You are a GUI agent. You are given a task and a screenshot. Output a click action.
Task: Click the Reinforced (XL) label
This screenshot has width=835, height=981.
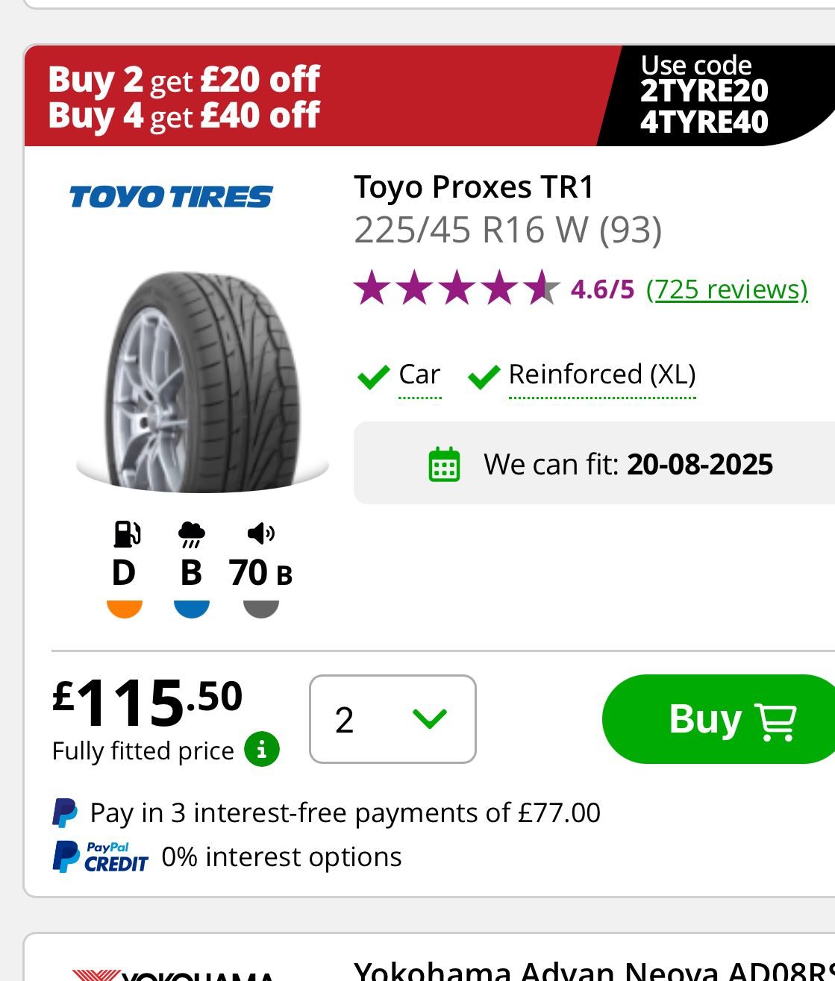pos(601,374)
